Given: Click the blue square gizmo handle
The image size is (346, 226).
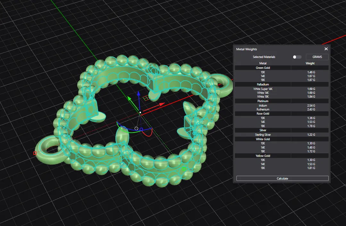Looking at the screenshot, I should pos(141,129).
